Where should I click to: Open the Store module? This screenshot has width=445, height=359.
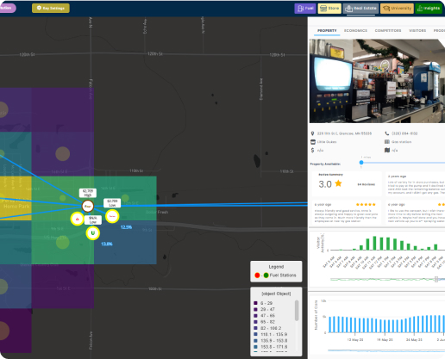(x=329, y=9)
